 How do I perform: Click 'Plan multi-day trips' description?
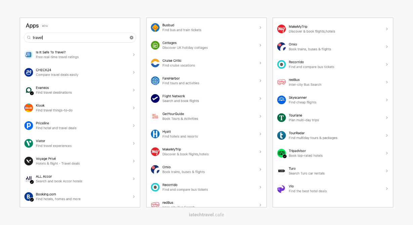pyautogui.click(x=304, y=120)
